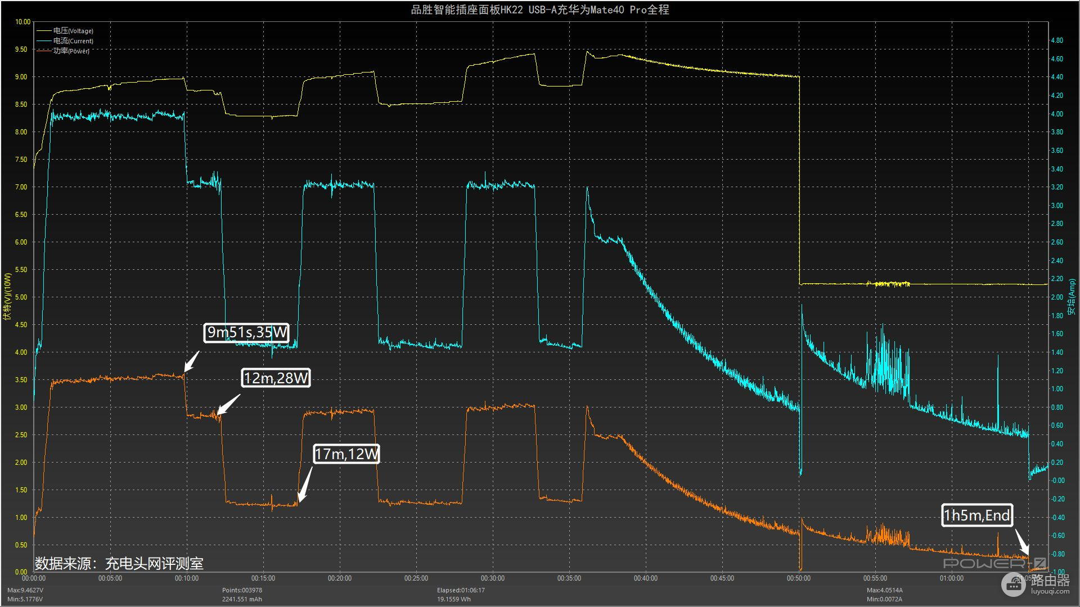Click the 3.40 tick on the right axis
Image resolution: width=1080 pixels, height=607 pixels.
[x=1057, y=169]
